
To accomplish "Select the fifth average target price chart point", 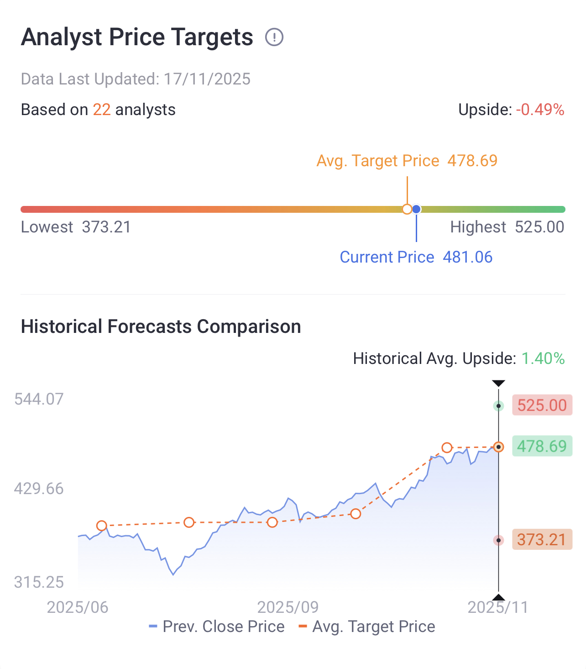I will click(447, 448).
